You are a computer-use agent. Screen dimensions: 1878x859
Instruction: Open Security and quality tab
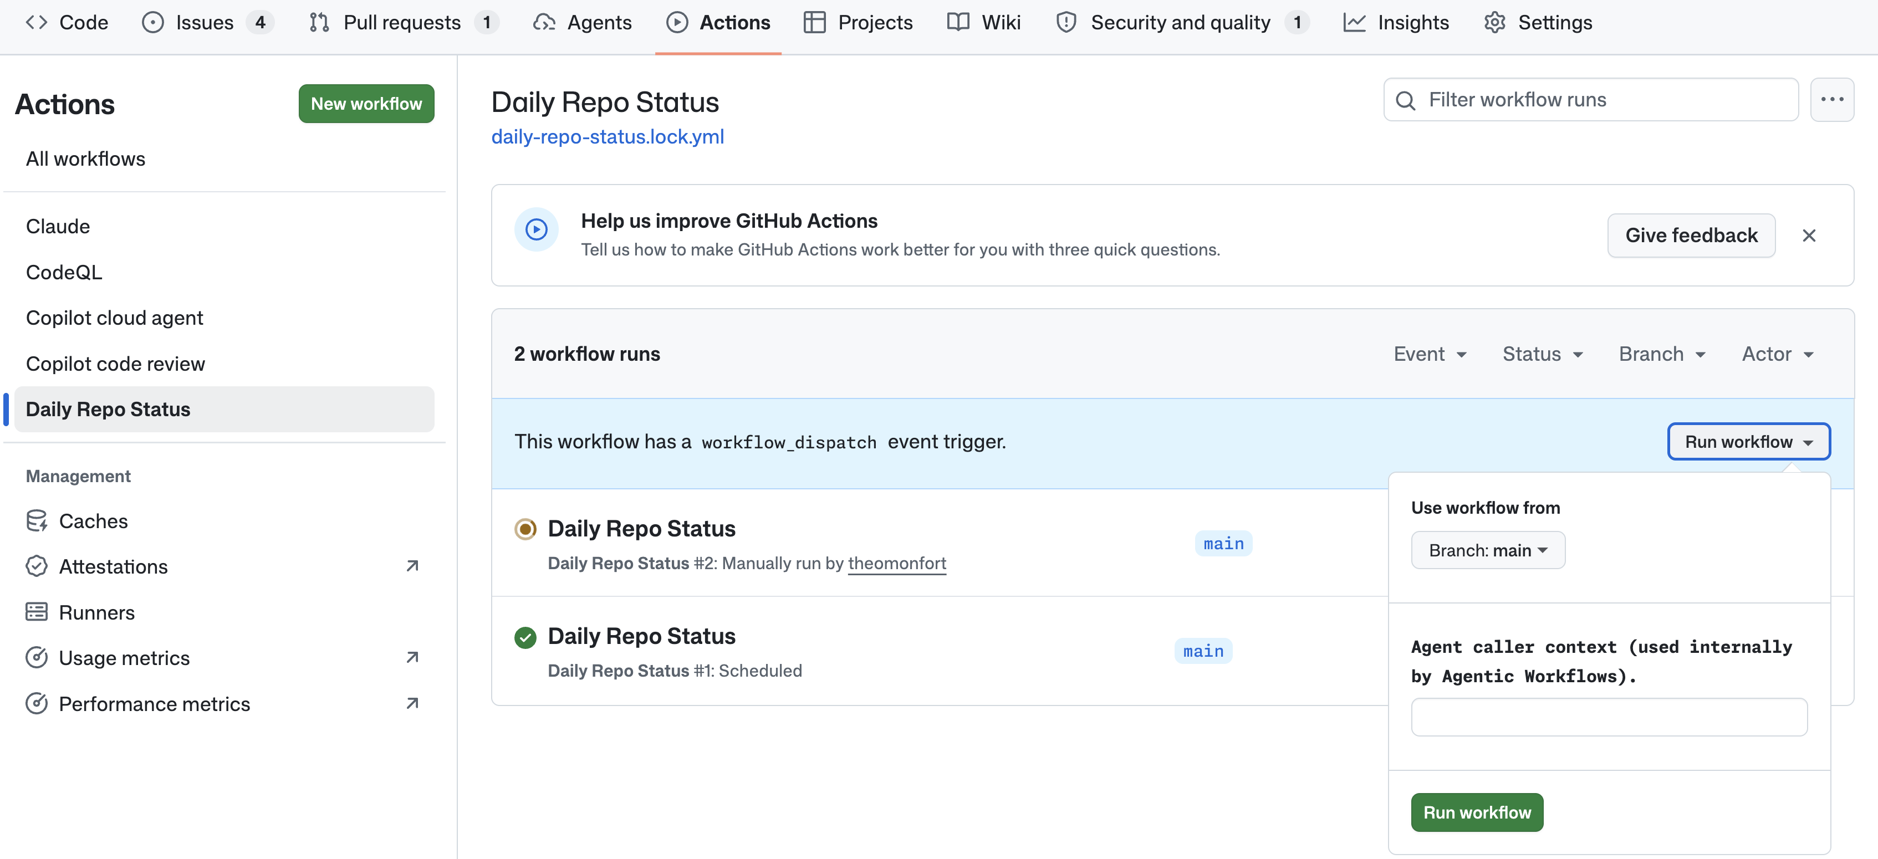click(x=1182, y=23)
